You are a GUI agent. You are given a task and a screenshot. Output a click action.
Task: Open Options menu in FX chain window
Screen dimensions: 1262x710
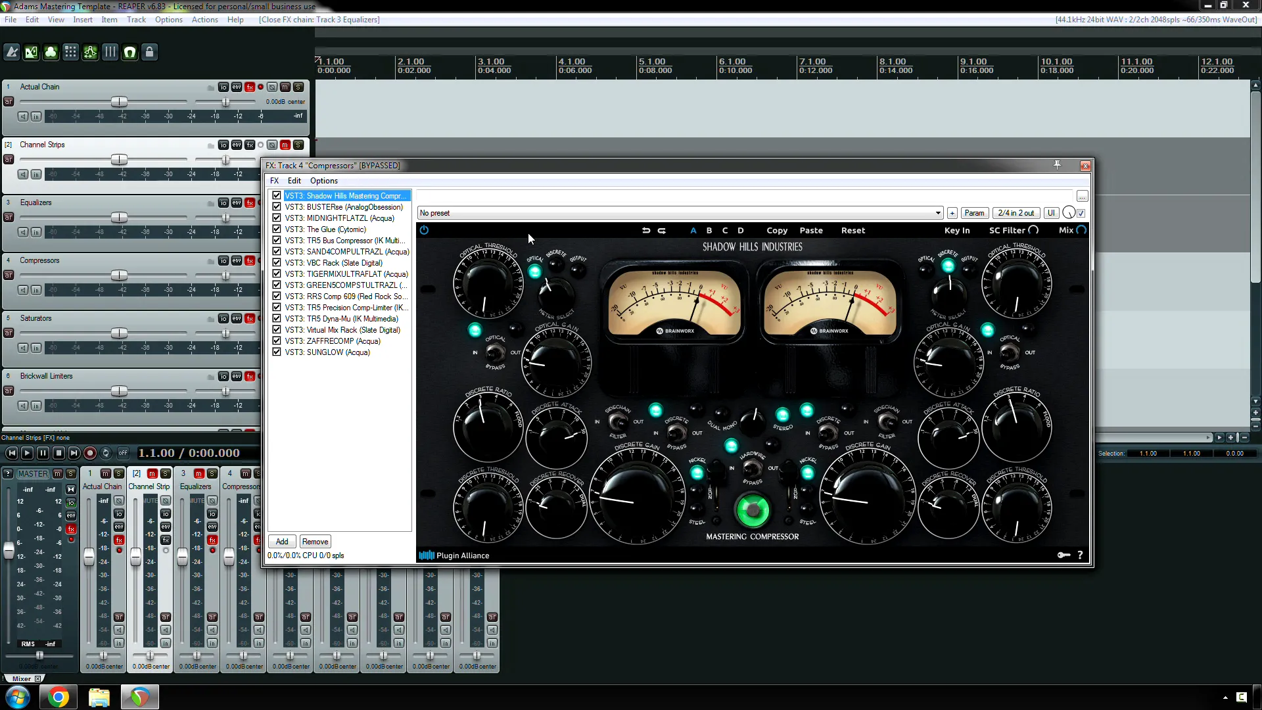[x=324, y=181]
